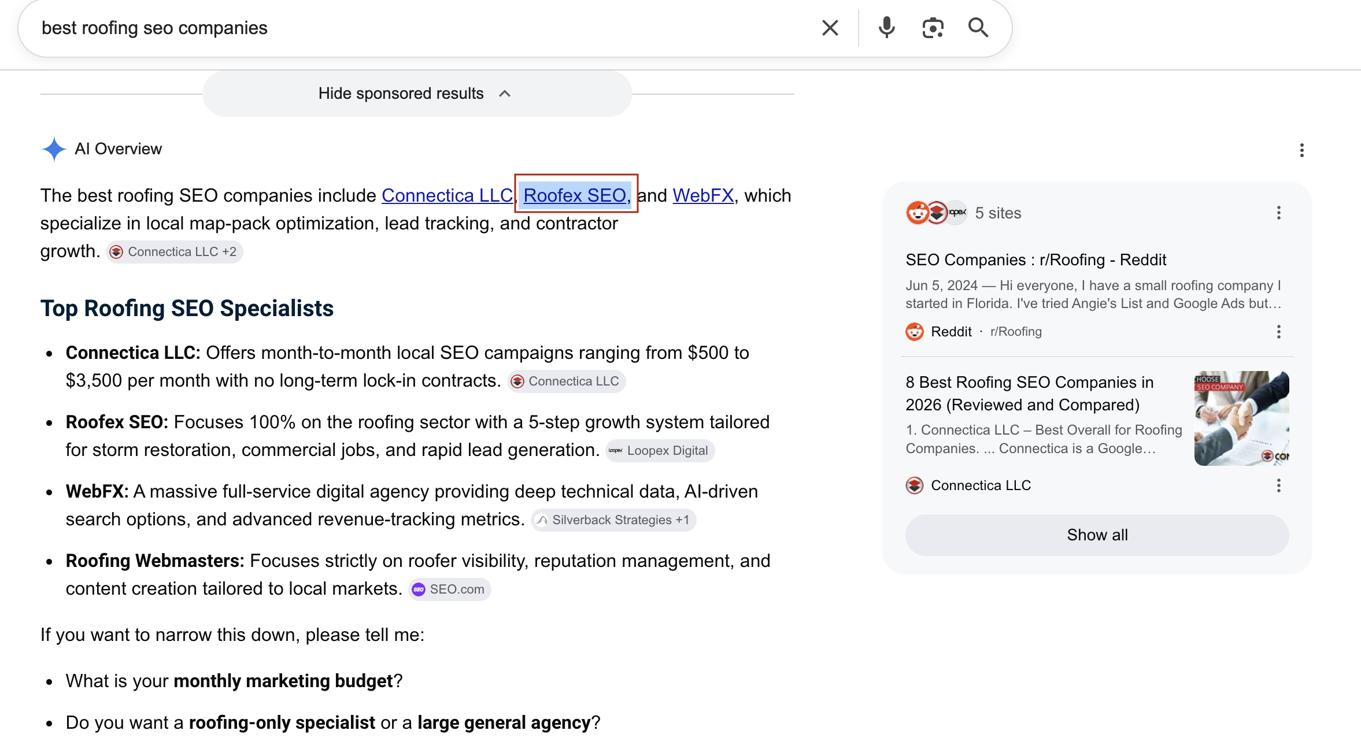Click the Reddit source name in sources panel
The image size is (1361, 749).
point(951,332)
